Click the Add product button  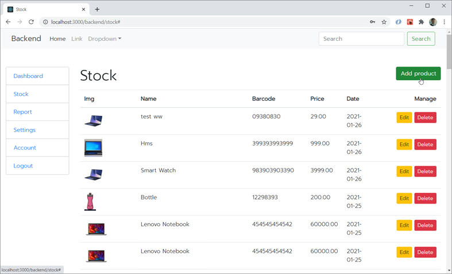418,74
